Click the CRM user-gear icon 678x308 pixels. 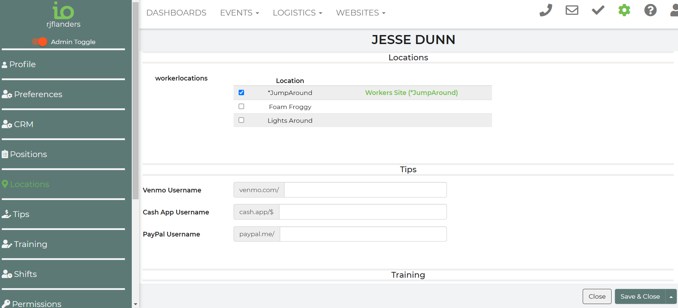click(x=7, y=125)
